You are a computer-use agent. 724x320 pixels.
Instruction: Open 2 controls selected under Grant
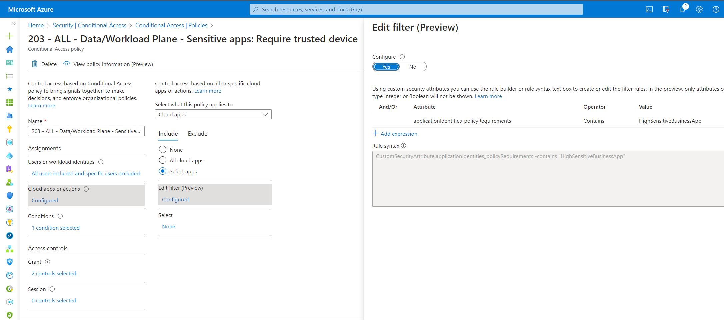tap(54, 274)
